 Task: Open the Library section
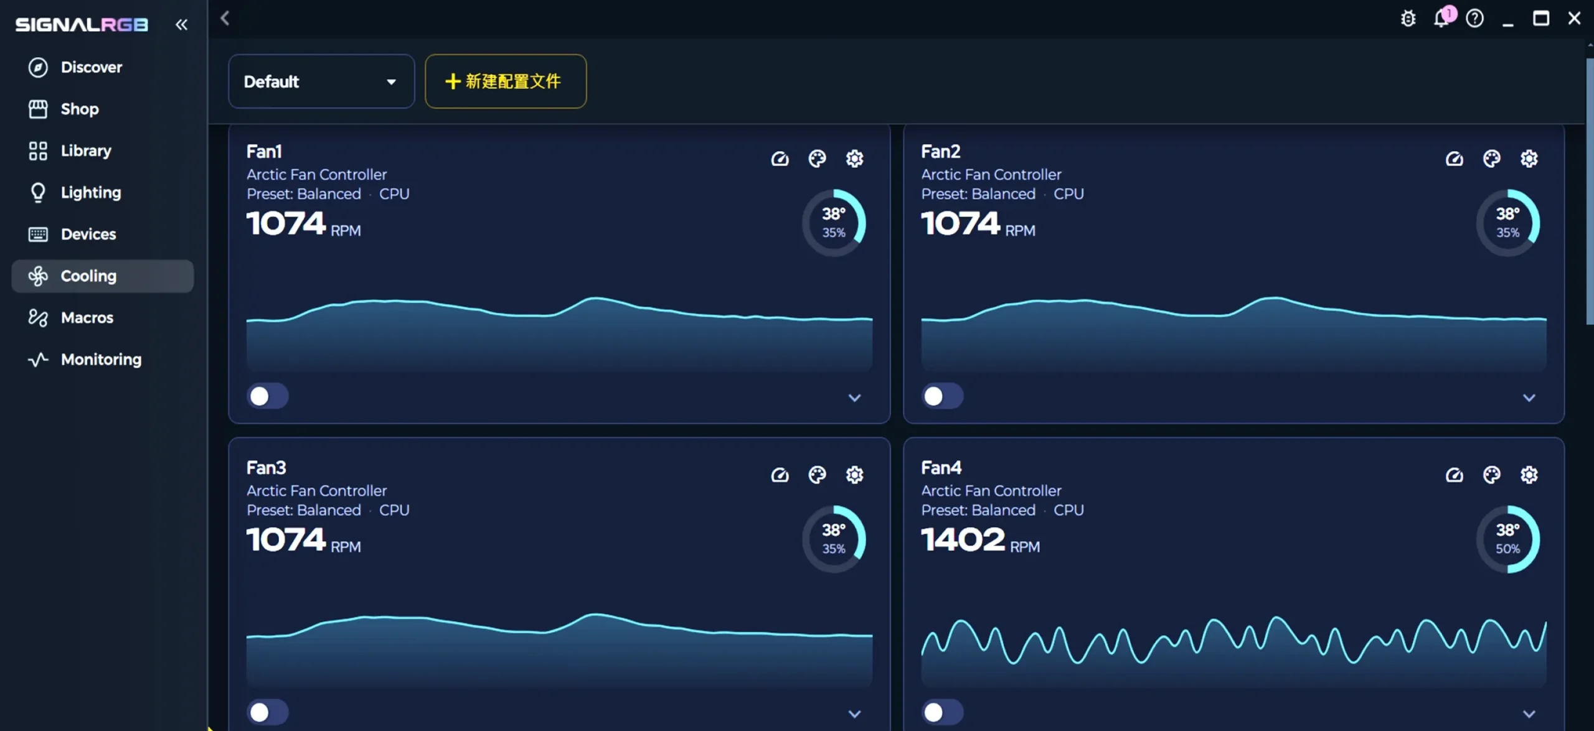pos(103,151)
